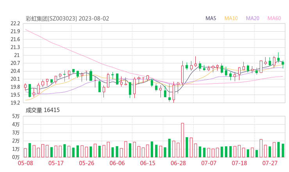Click the 5万 volume axis label

[16, 116]
